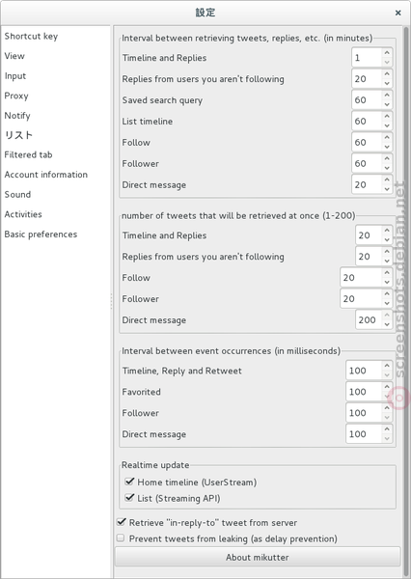
Task: Decrease Timeline, Reply and Retweet interval
Action: click(387, 375)
